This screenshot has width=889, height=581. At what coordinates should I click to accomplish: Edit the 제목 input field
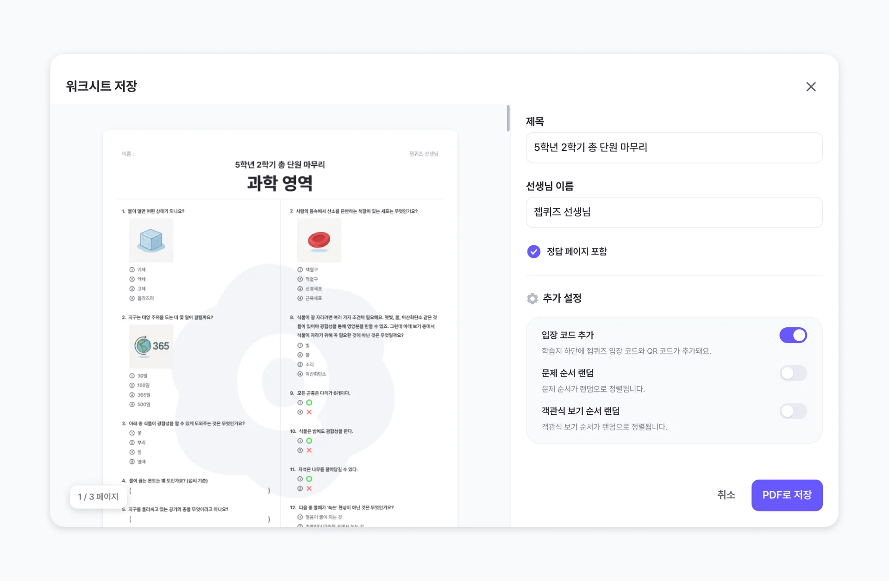(674, 147)
